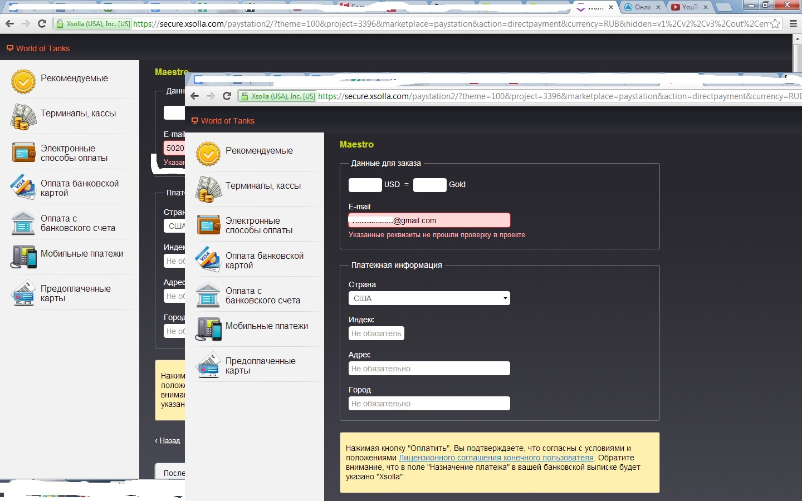Click the prepaid cards icon in front window sidebar
The image size is (802, 501).
click(208, 365)
